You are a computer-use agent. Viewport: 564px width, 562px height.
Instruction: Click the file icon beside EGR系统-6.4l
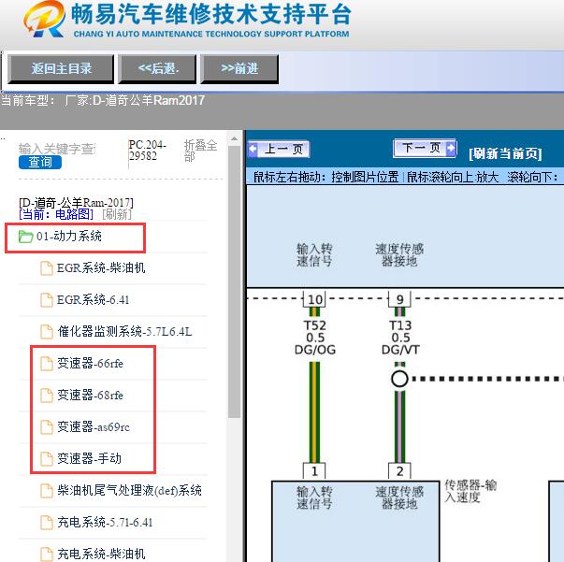[x=47, y=300]
